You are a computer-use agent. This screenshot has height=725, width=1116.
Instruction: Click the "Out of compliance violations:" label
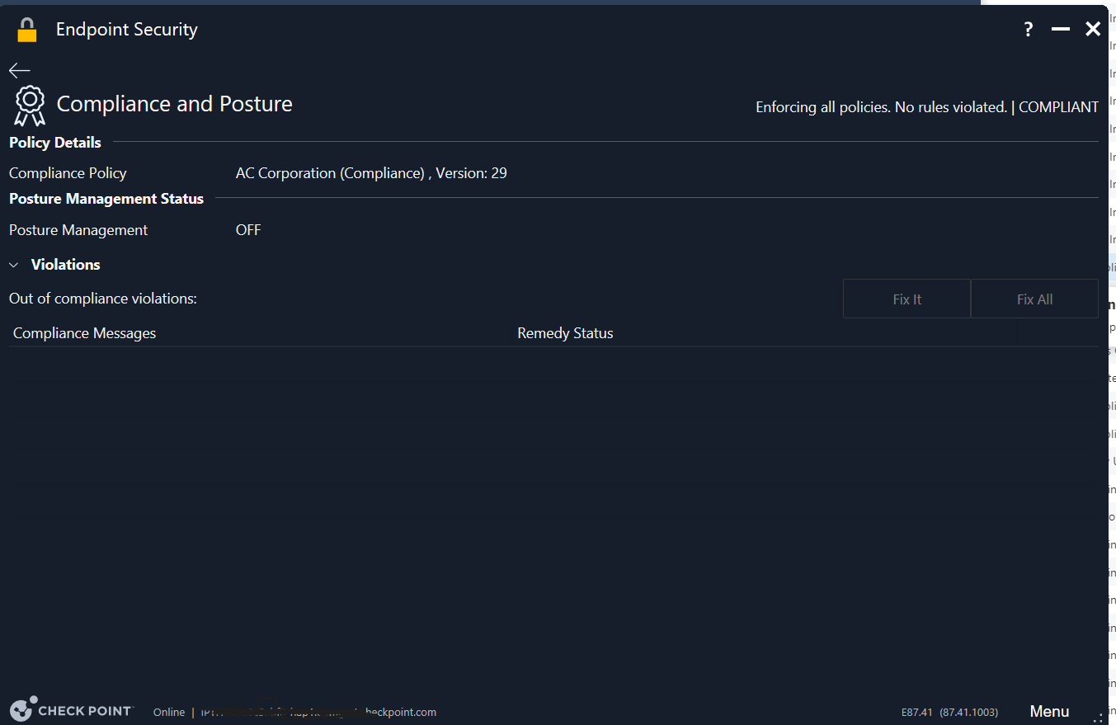pyautogui.click(x=103, y=299)
